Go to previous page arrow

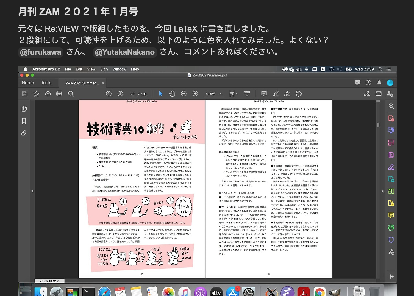point(109,94)
